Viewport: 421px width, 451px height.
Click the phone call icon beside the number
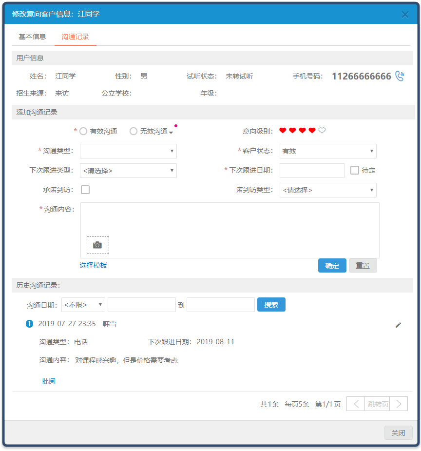coord(400,76)
